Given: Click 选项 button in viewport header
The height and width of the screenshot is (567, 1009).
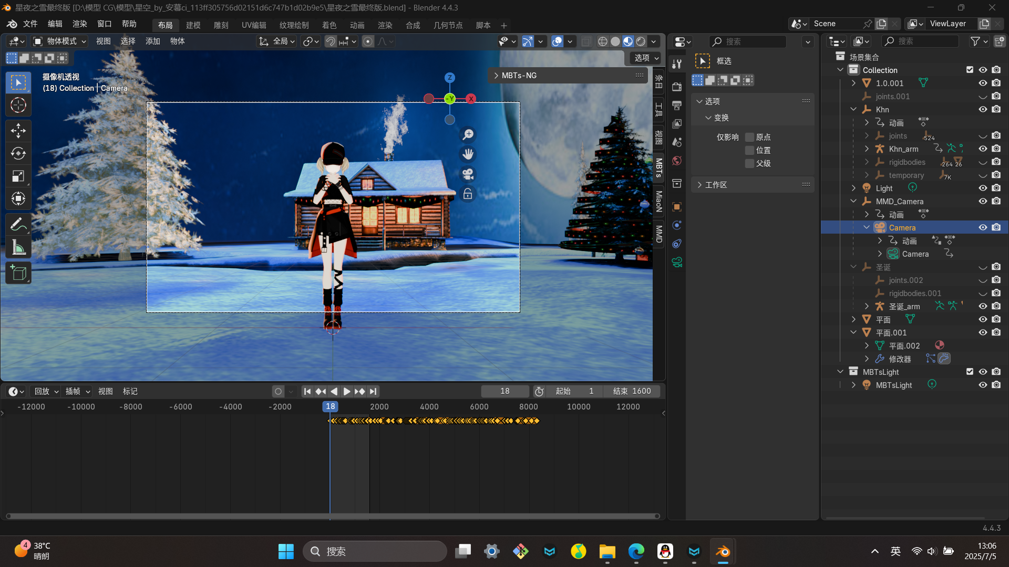Looking at the screenshot, I should [x=645, y=58].
